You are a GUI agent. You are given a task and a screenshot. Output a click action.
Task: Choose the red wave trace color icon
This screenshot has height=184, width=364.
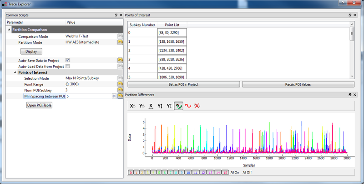coord(188,106)
